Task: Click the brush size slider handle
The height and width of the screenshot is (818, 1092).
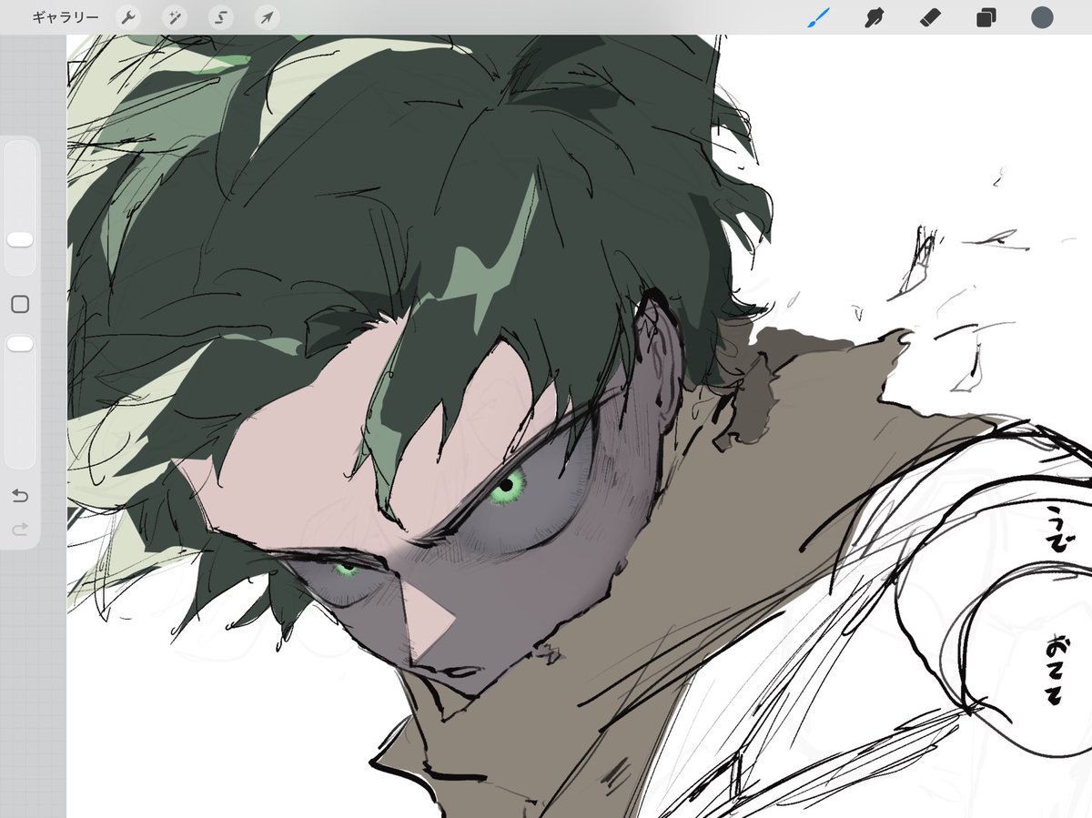Action: (x=20, y=239)
